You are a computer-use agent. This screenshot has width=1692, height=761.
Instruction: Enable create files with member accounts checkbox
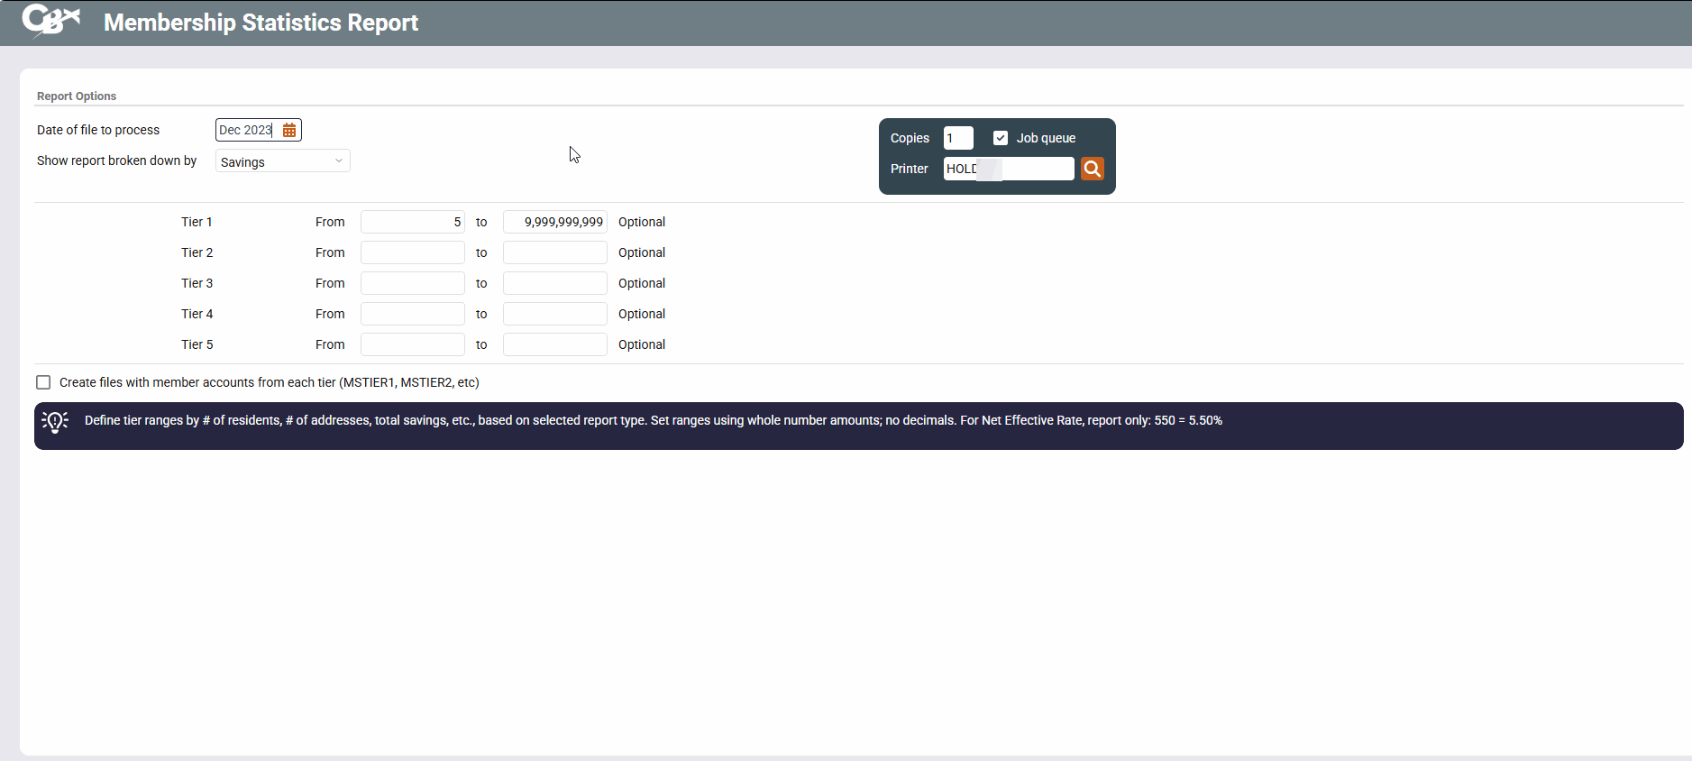(x=43, y=382)
